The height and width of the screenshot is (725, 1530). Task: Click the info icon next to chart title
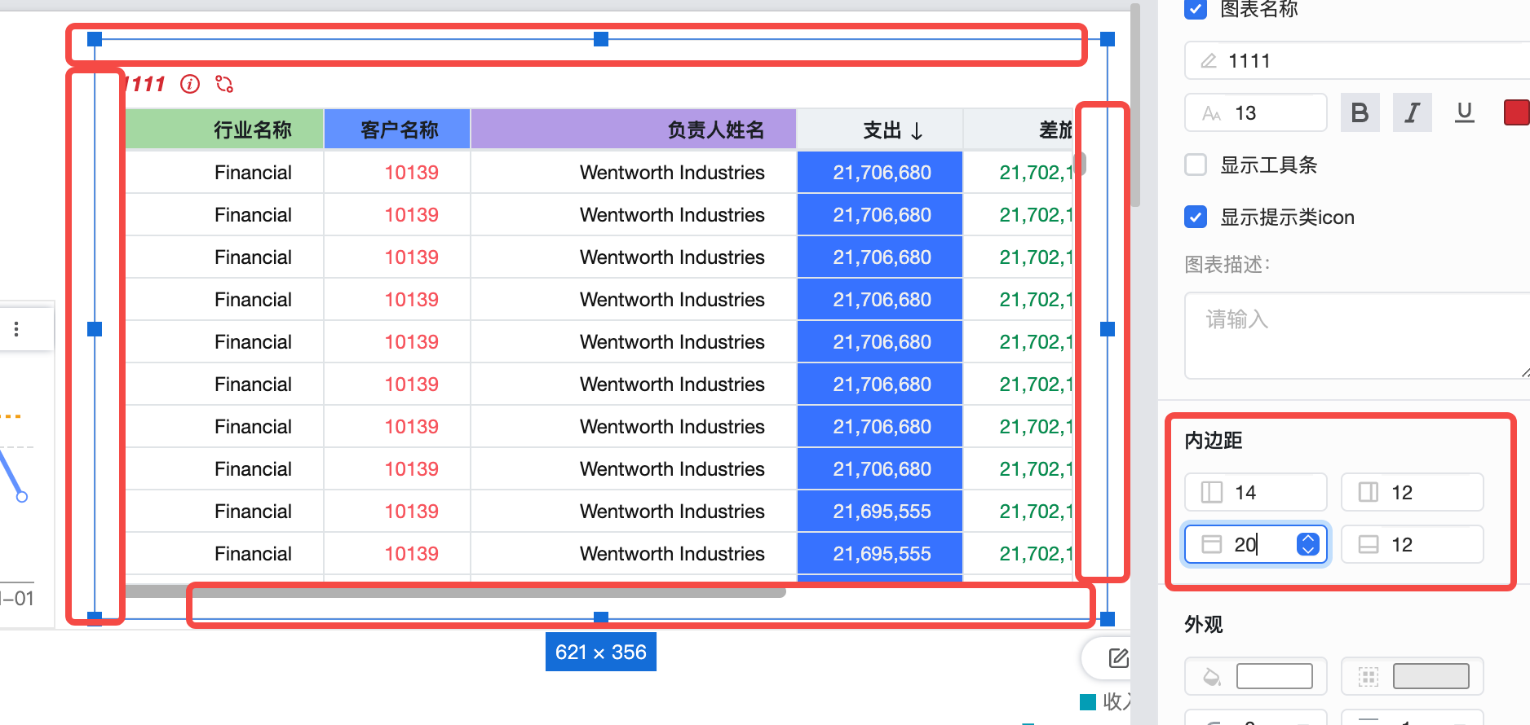point(190,84)
